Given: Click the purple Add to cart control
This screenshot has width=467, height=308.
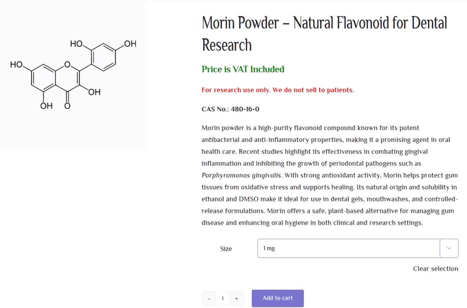Looking at the screenshot, I should click(x=277, y=298).
